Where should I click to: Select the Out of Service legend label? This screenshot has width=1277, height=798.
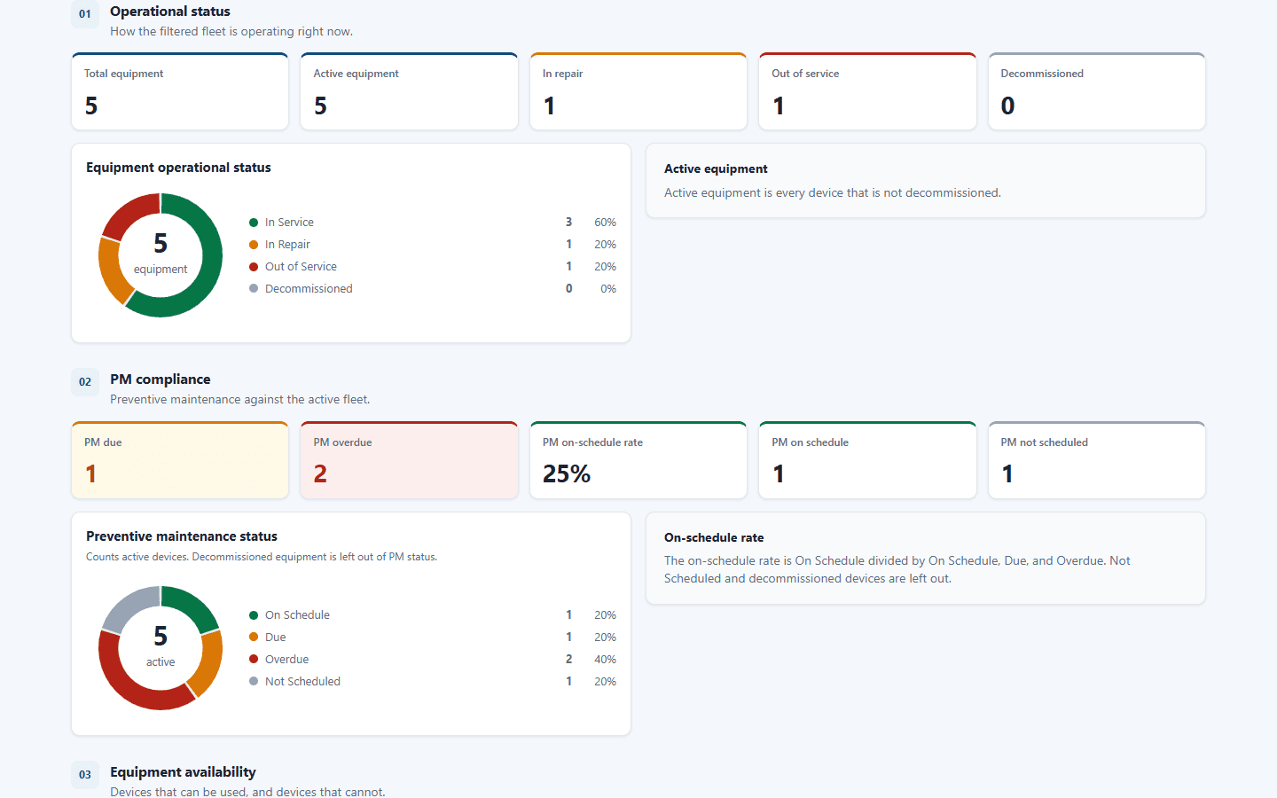point(301,267)
